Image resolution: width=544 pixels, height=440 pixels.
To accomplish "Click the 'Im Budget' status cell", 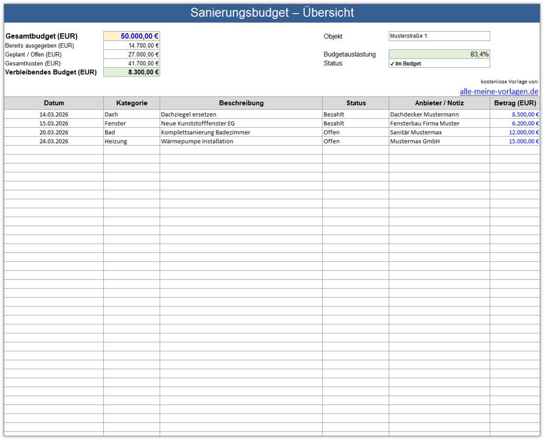I will 439,63.
